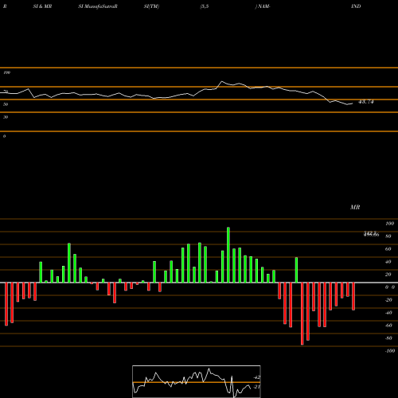Click the peak of the RSI line

point(222,81)
